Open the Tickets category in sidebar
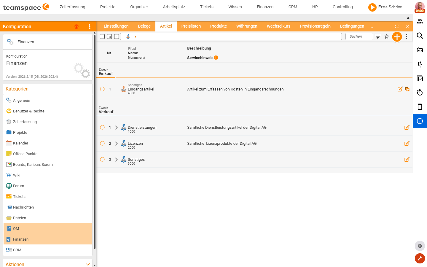 coord(48,196)
